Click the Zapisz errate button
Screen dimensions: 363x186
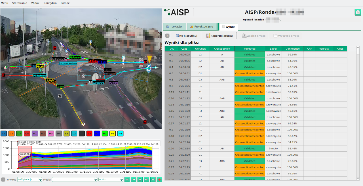click(x=254, y=36)
